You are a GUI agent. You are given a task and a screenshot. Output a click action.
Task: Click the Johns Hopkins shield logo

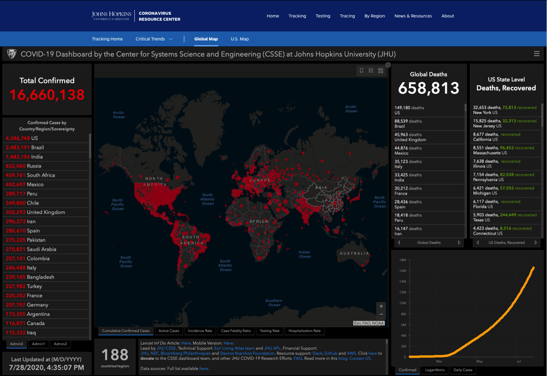[x=11, y=54]
